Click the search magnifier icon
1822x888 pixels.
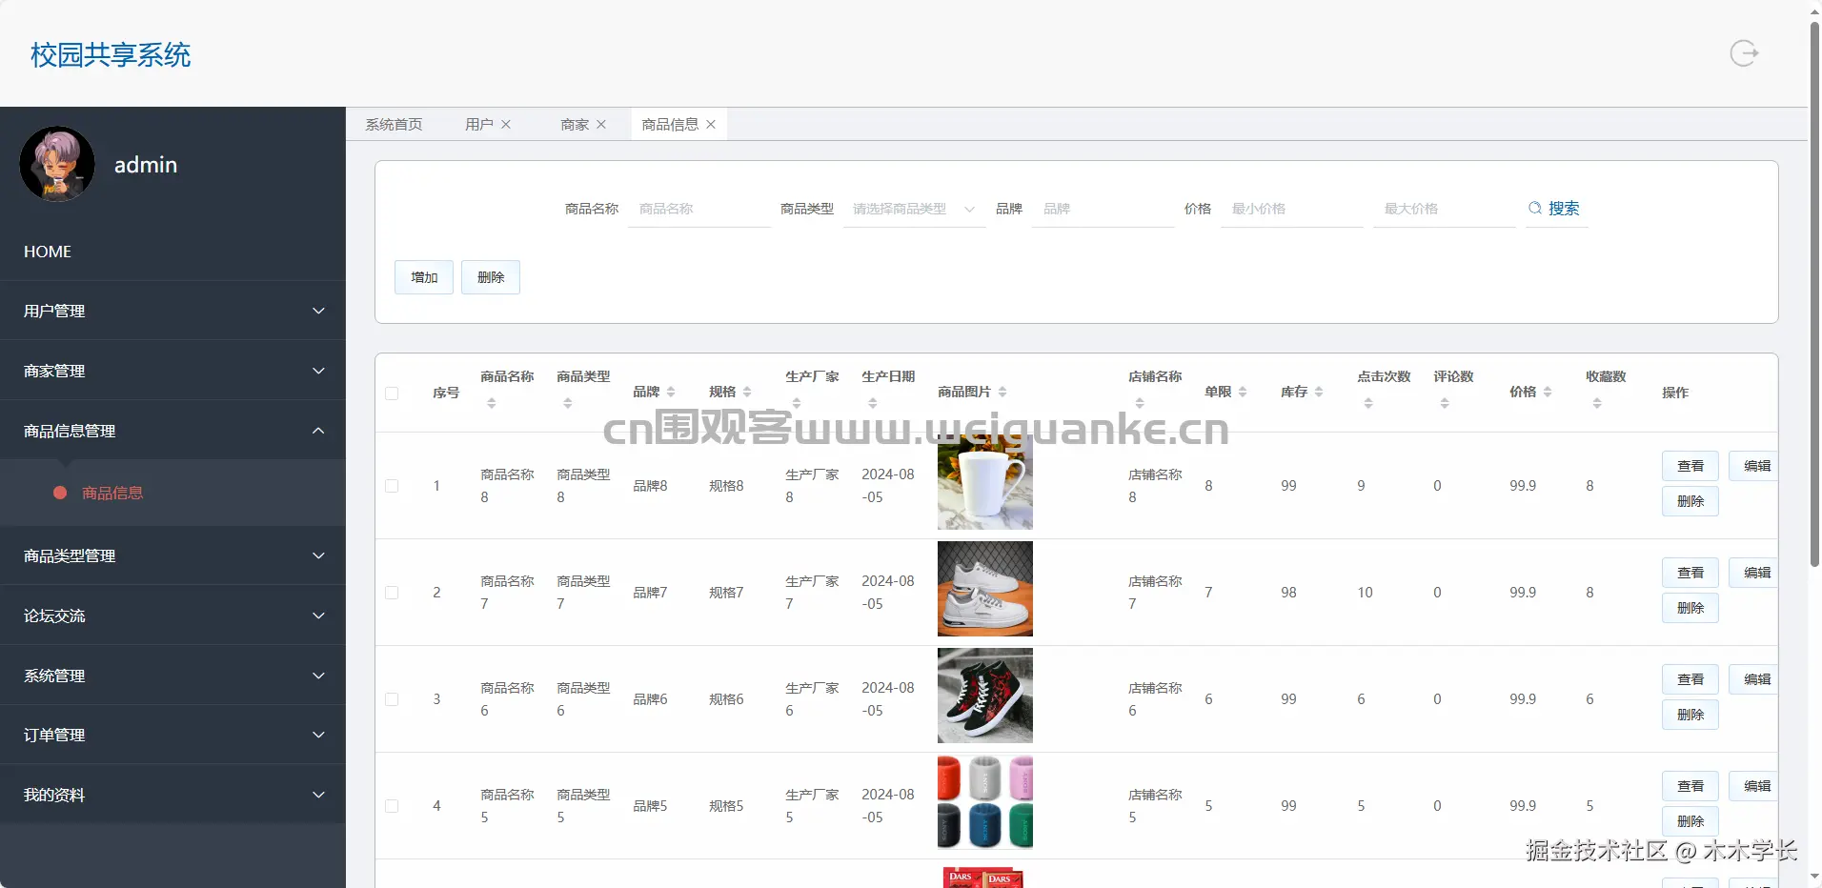[x=1535, y=208]
